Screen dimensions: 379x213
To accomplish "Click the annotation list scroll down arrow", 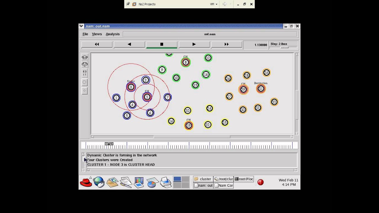I will [x=83, y=170].
